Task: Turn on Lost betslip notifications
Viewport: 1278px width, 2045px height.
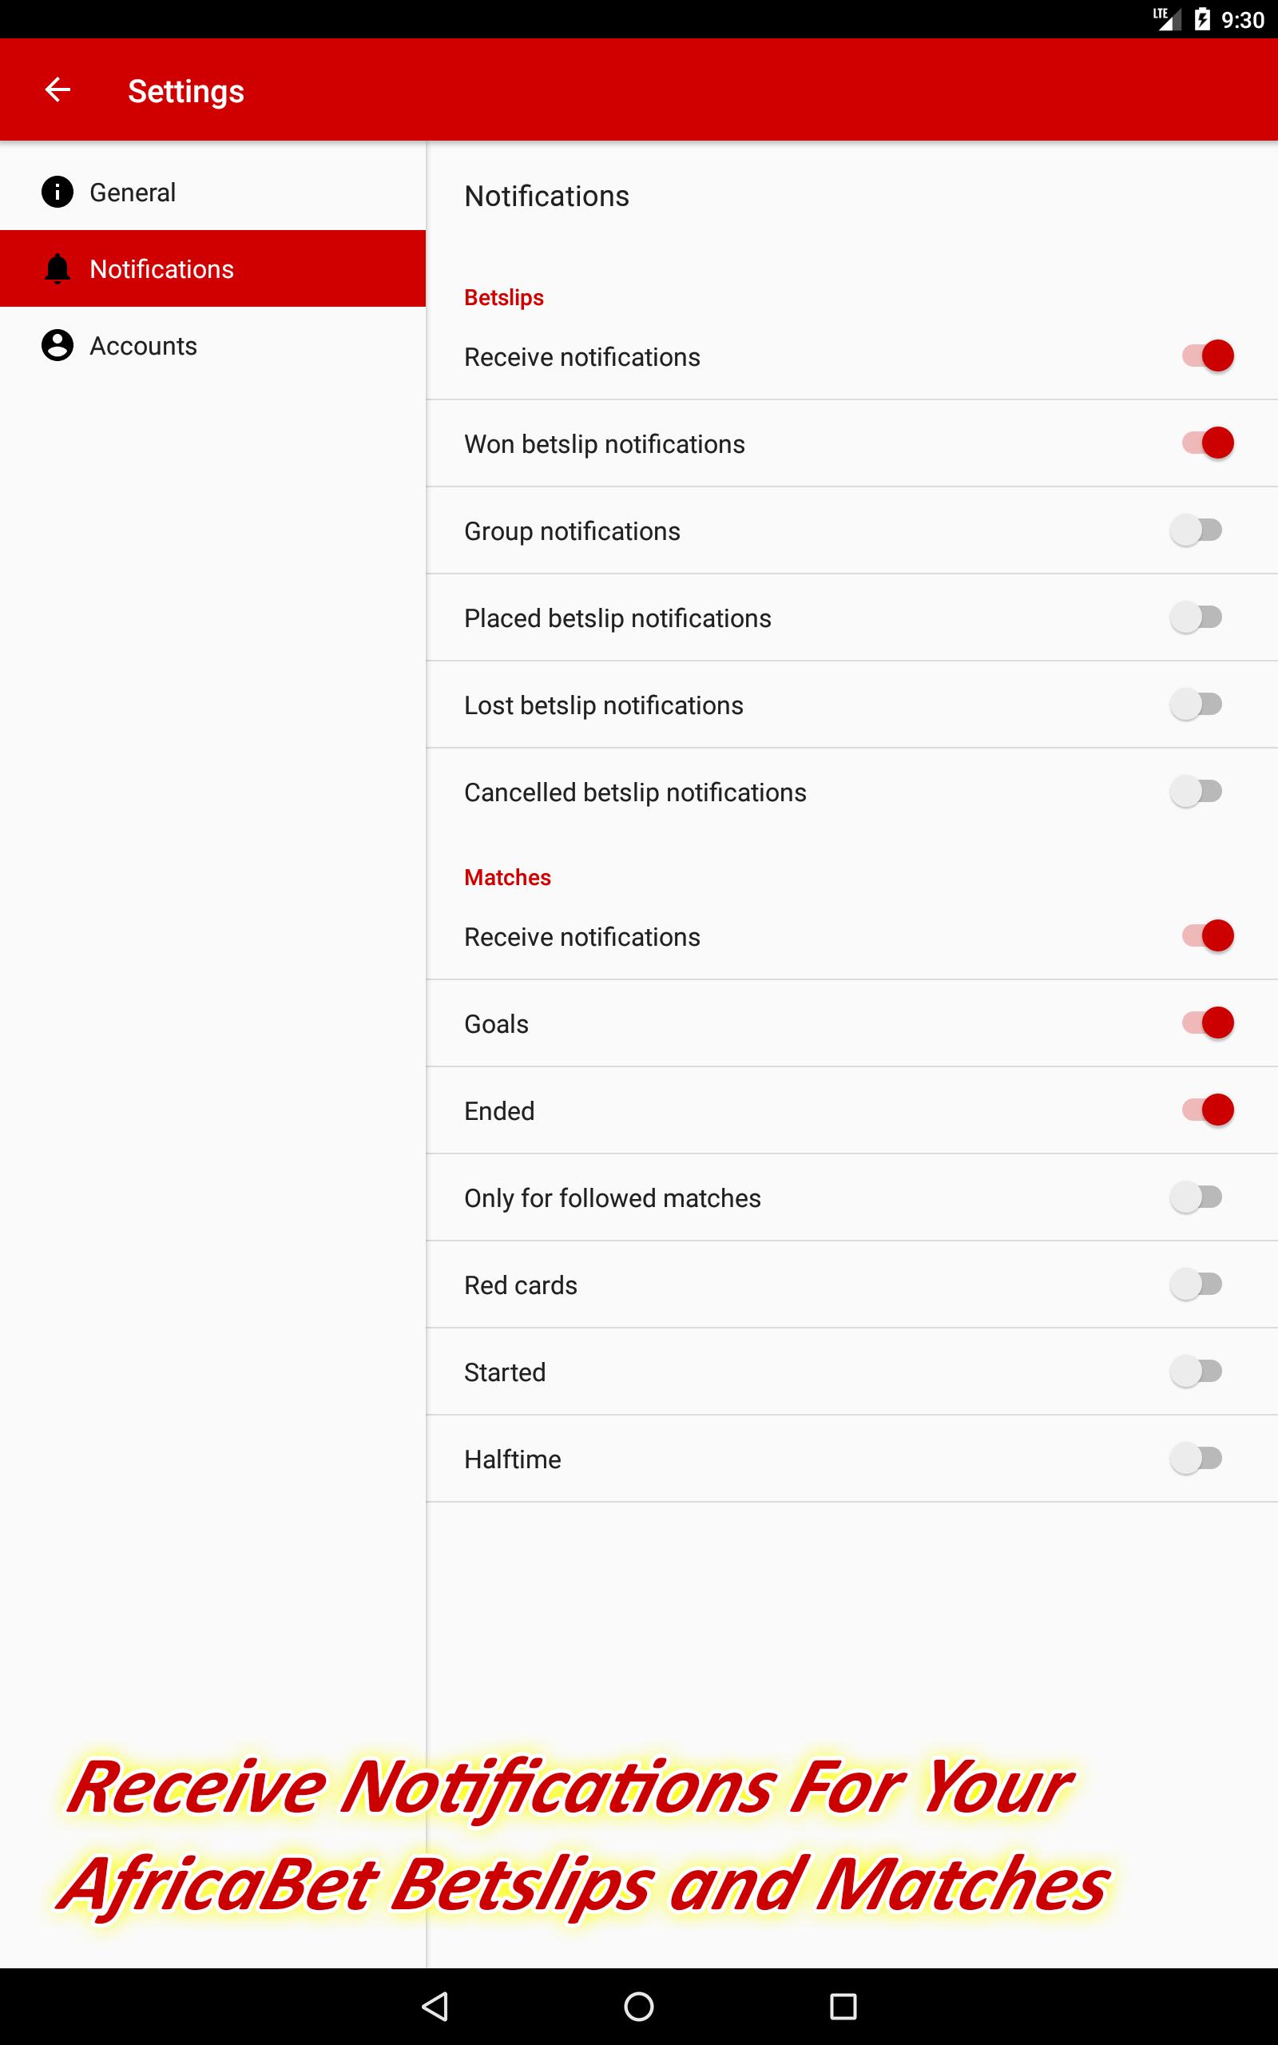Action: [1196, 705]
